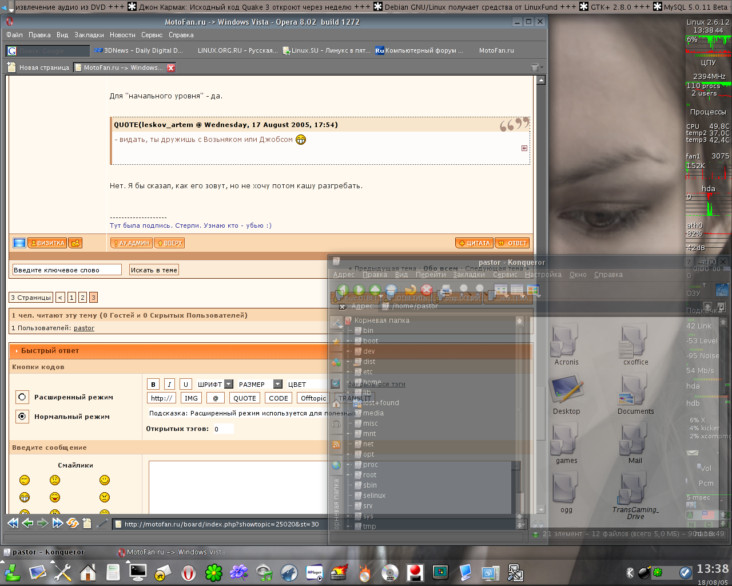Expand the opt folder in tree
Image resolution: width=732 pixels, height=586 pixels.
(348, 454)
